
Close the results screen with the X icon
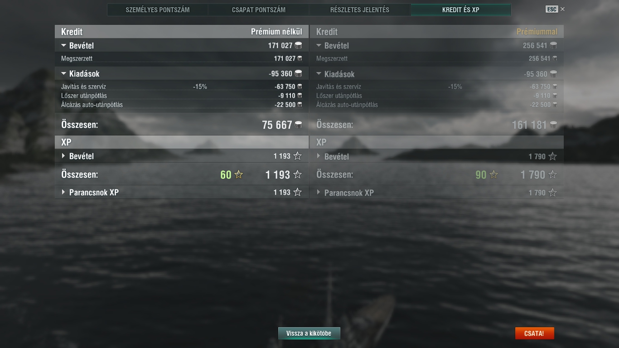tap(563, 9)
